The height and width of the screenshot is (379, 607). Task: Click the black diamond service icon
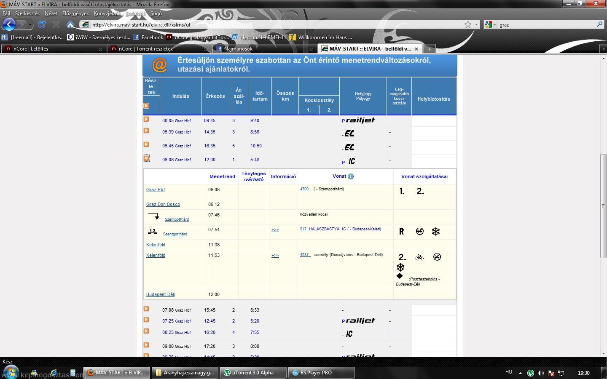click(x=400, y=276)
